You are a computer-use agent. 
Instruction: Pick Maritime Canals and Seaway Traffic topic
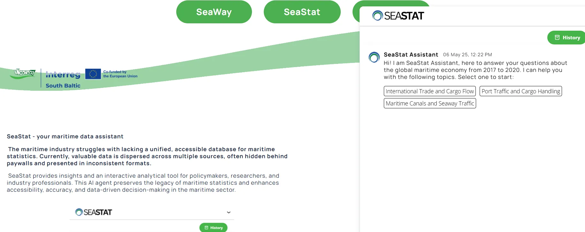click(x=430, y=103)
